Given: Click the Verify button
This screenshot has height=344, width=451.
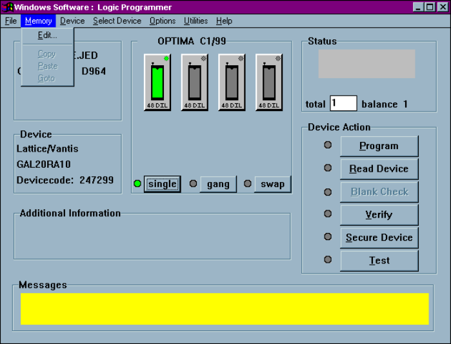Looking at the screenshot, I should tap(379, 215).
